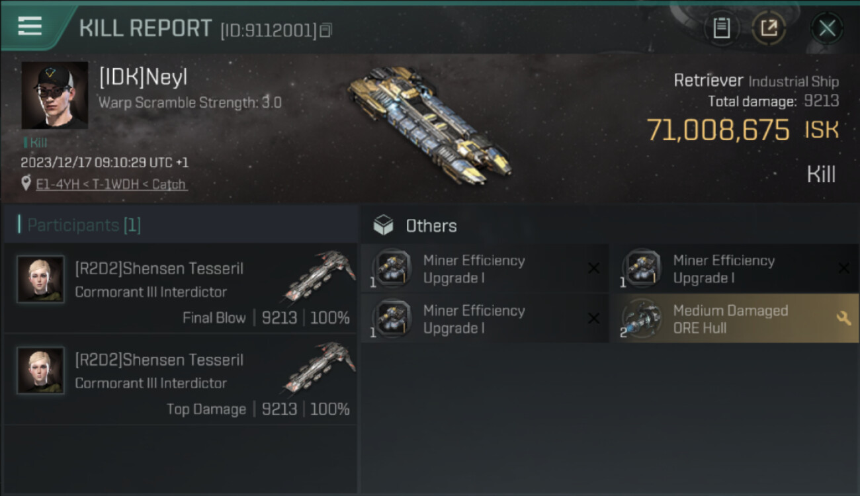Select first Miner Efficiency Upgrade I item
The height and width of the screenshot is (496, 860).
point(485,269)
